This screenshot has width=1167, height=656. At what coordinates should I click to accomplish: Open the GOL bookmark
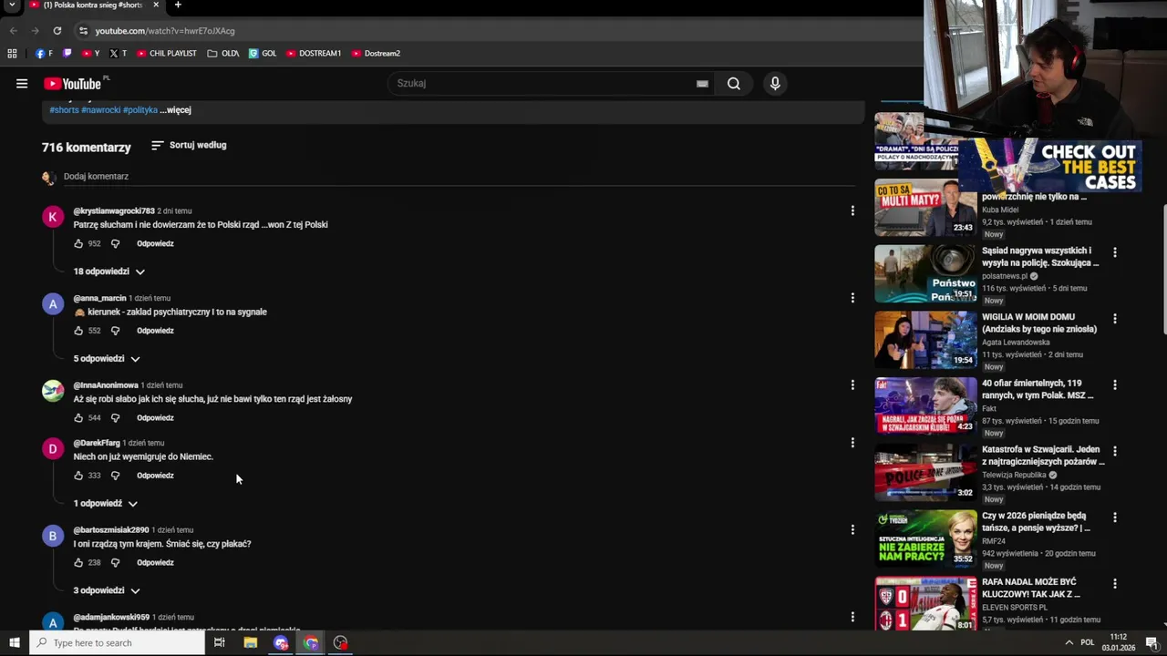(x=263, y=54)
